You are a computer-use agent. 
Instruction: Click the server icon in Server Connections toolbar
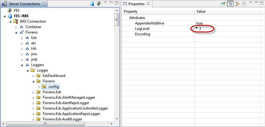92,4
